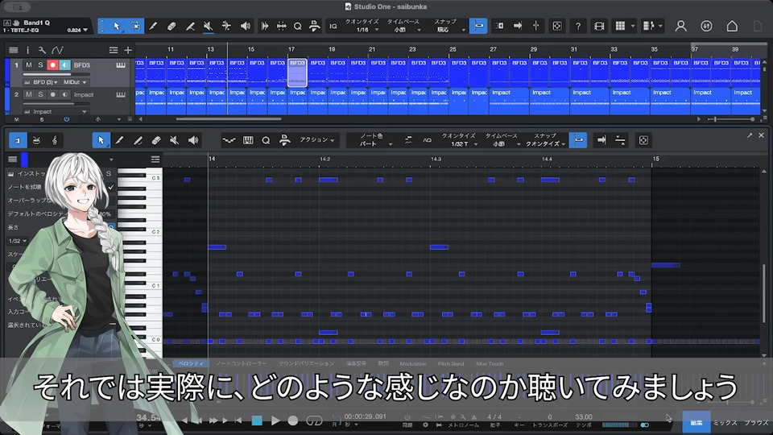Open the track inspector 'i' icon

pos(27,50)
